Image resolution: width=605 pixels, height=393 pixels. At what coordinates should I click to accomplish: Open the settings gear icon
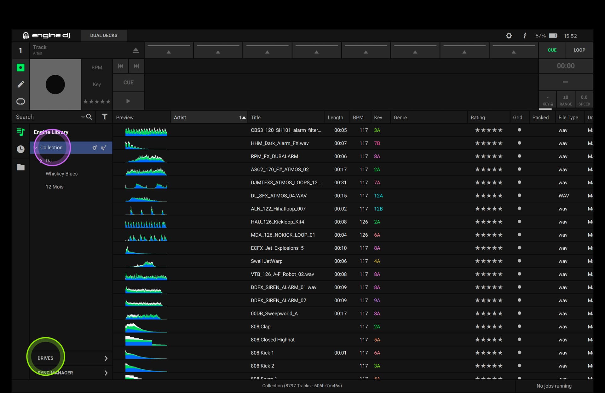coord(509,36)
